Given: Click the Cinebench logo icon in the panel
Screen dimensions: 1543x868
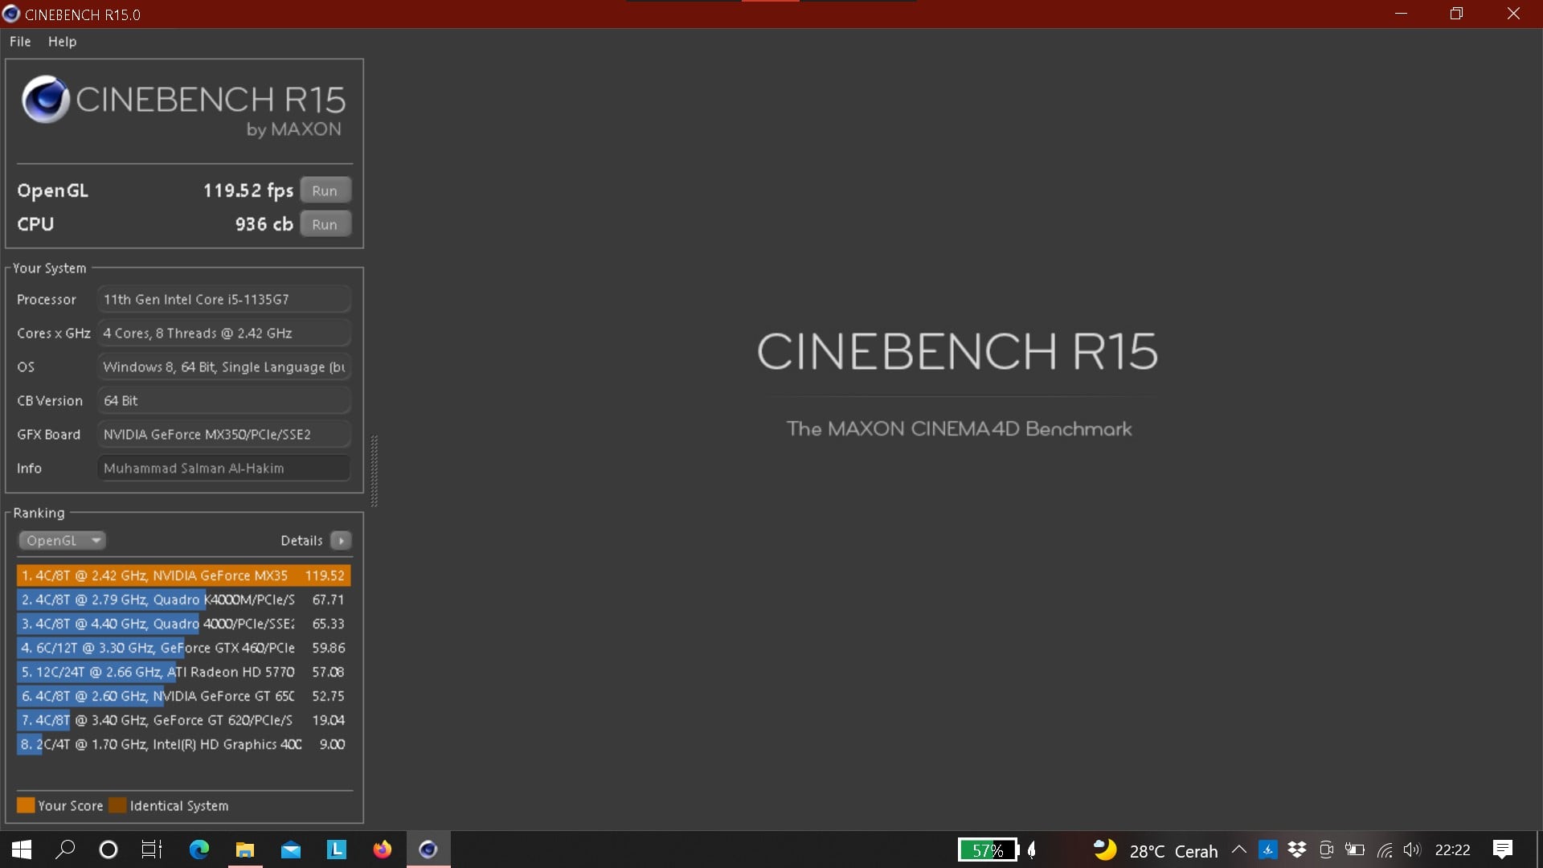Looking at the screenshot, I should point(45,100).
